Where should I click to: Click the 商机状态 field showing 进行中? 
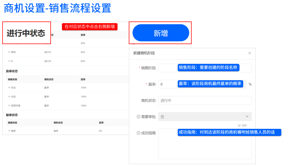(205, 100)
